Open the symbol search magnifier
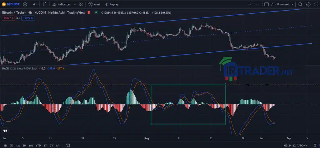 300,4
